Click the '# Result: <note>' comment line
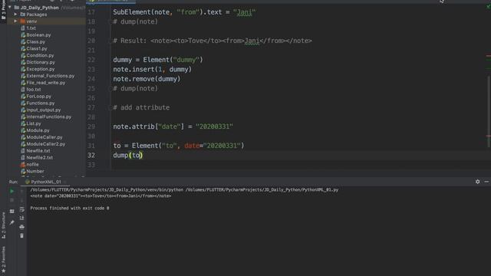The image size is (491, 276). [x=213, y=41]
